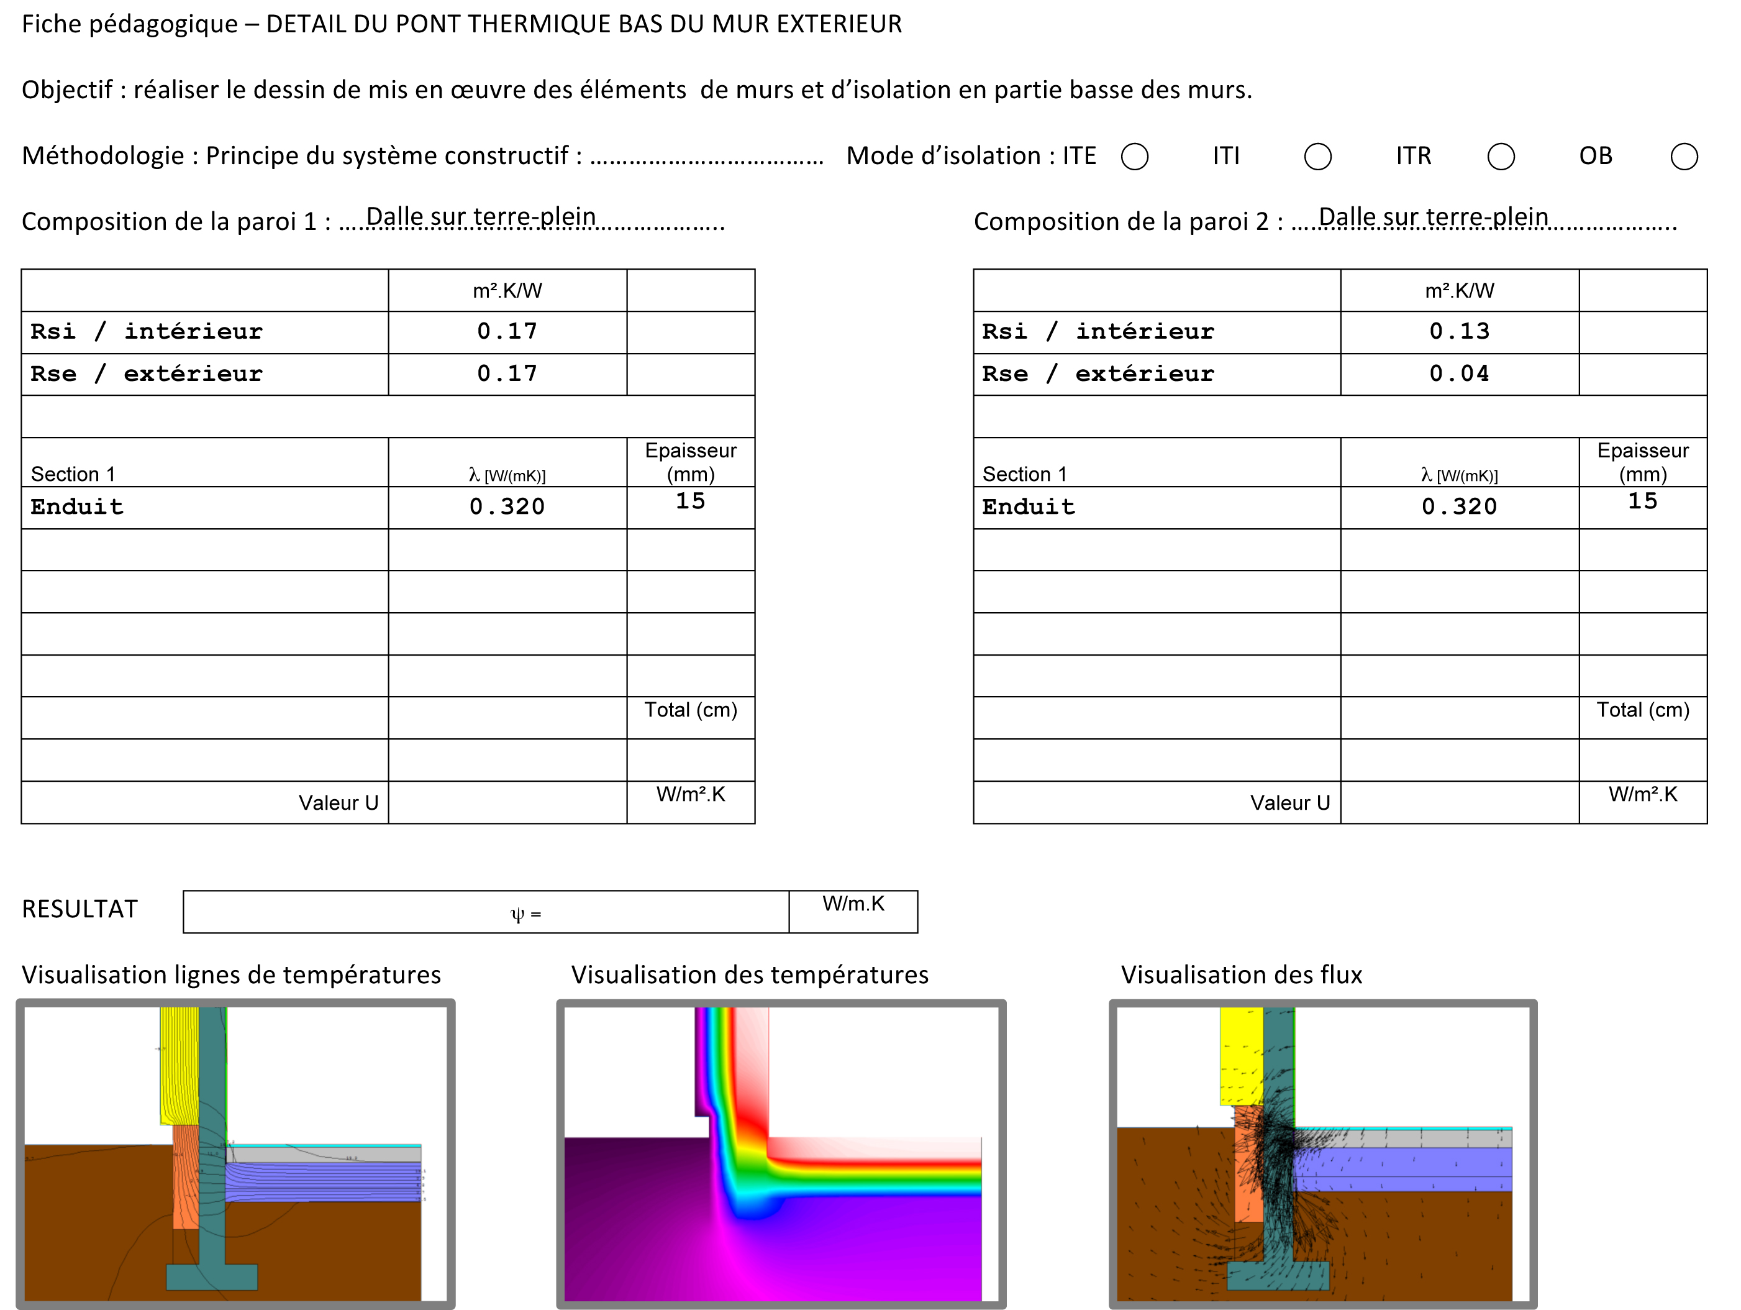Click the thickness 15 in paroi 2 table
Image resolution: width=1741 pixels, height=1310 pixels.
point(1643,502)
